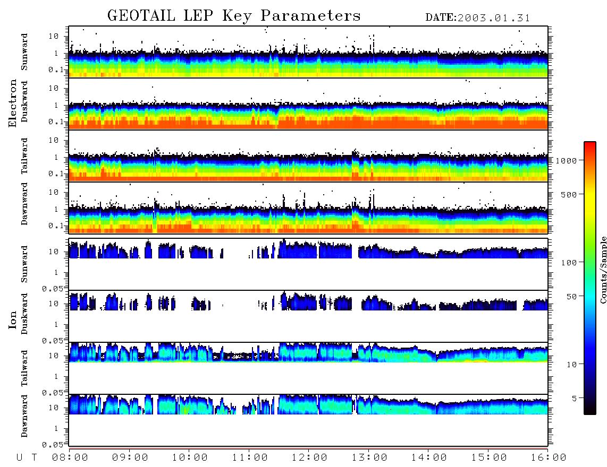Screen dimensions: 607x467
Task: Select the Electron 'Dawnward' panel label
Action: point(24,204)
